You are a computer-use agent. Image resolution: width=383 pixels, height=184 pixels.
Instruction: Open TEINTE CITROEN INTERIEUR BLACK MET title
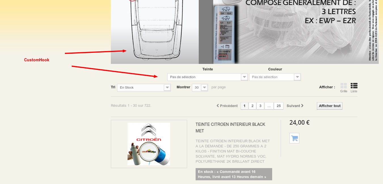pos(230,127)
